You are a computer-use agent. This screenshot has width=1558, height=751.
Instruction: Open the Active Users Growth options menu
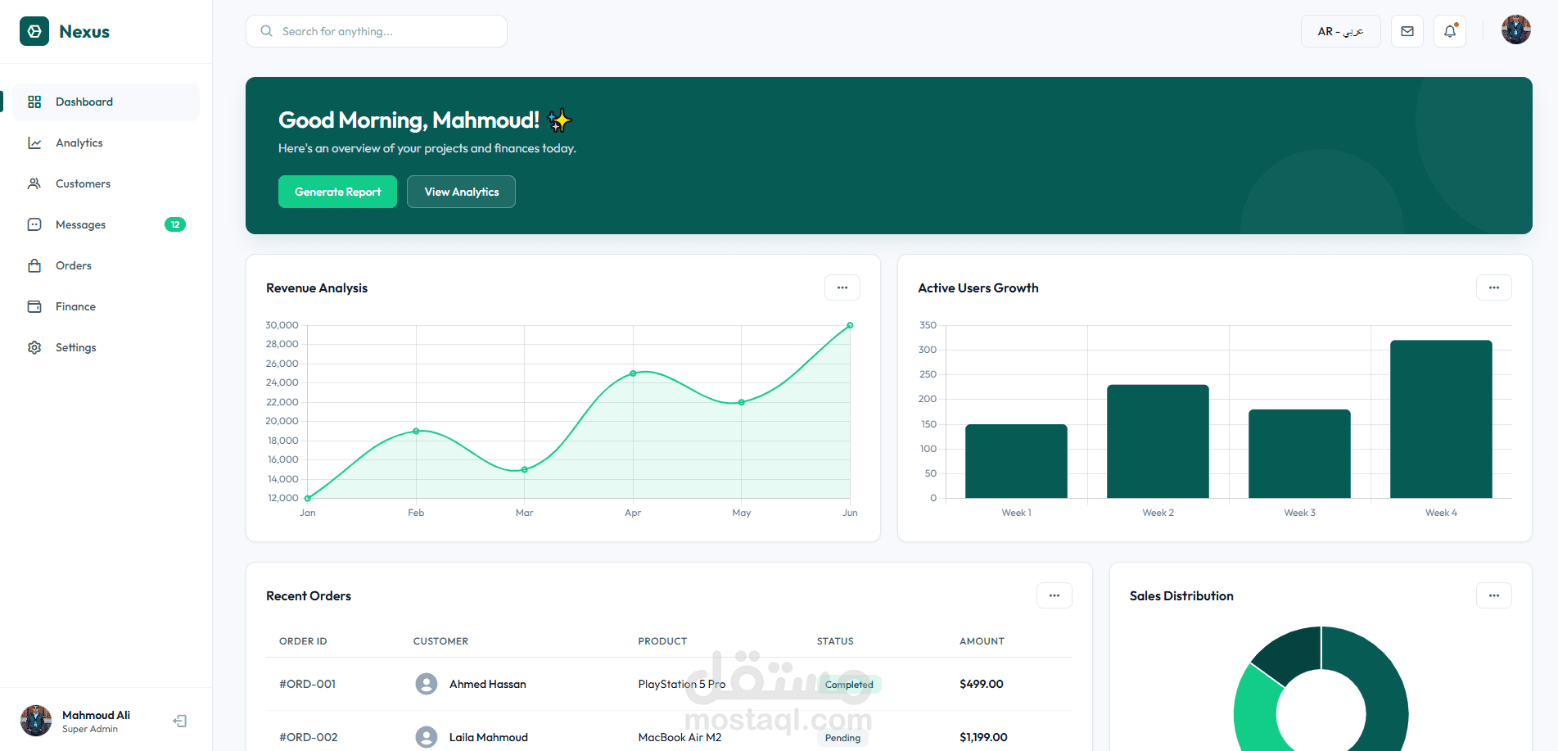[1493, 287]
